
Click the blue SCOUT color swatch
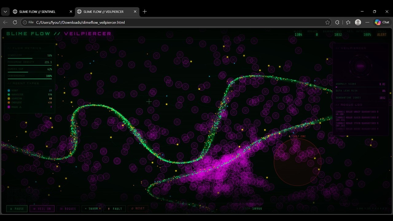click(9, 90)
